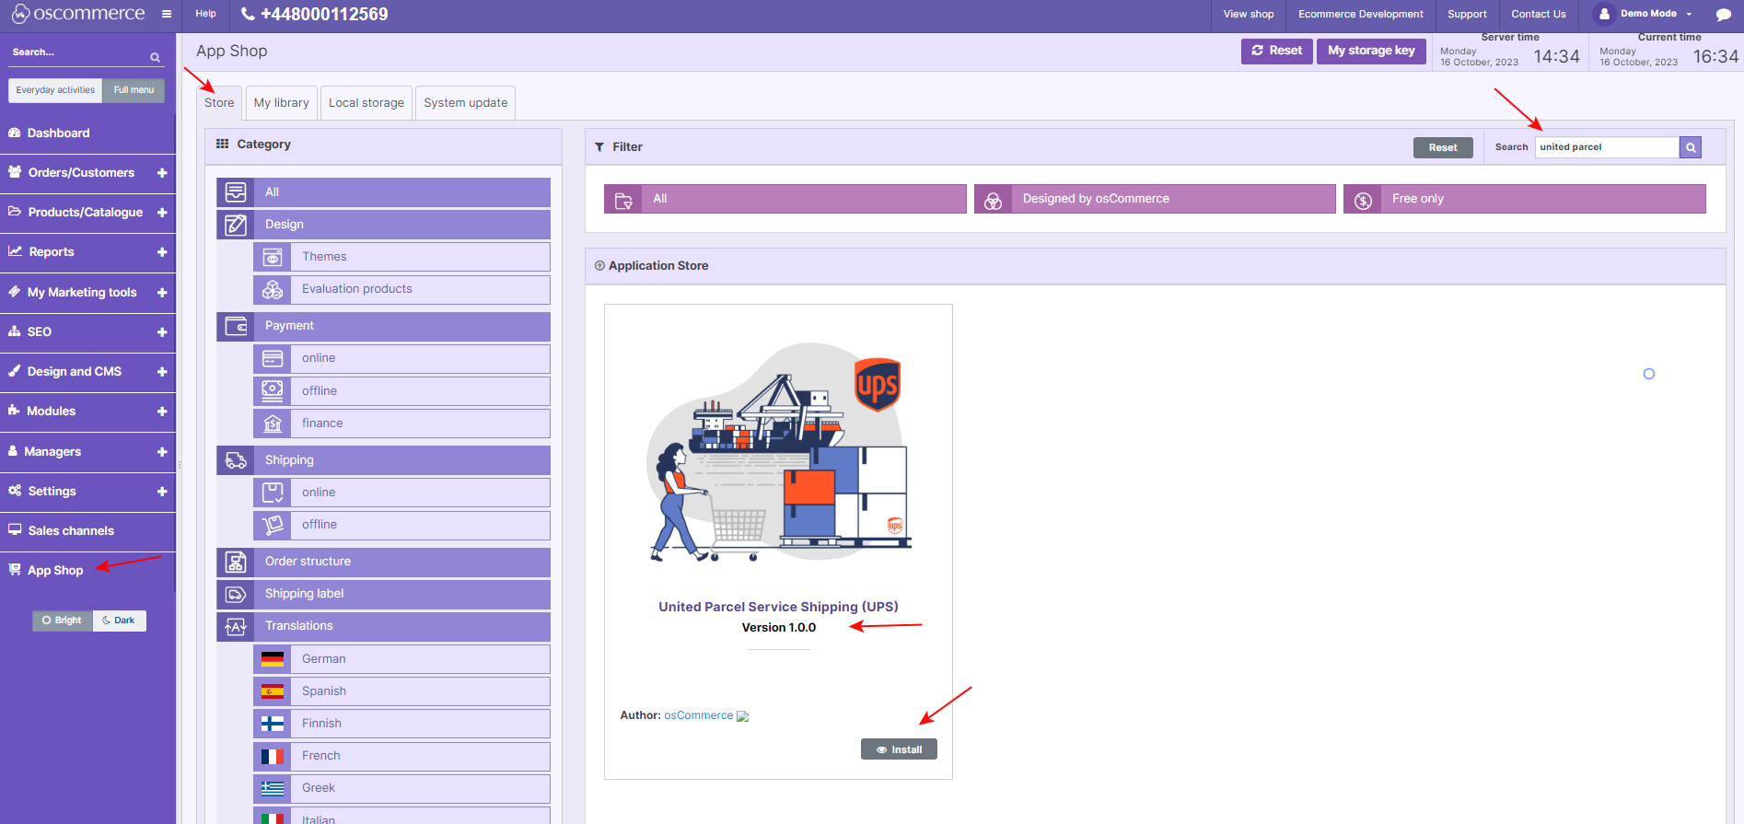Click the Payment offline cash icon
The width and height of the screenshot is (1744, 824).
tap(273, 391)
